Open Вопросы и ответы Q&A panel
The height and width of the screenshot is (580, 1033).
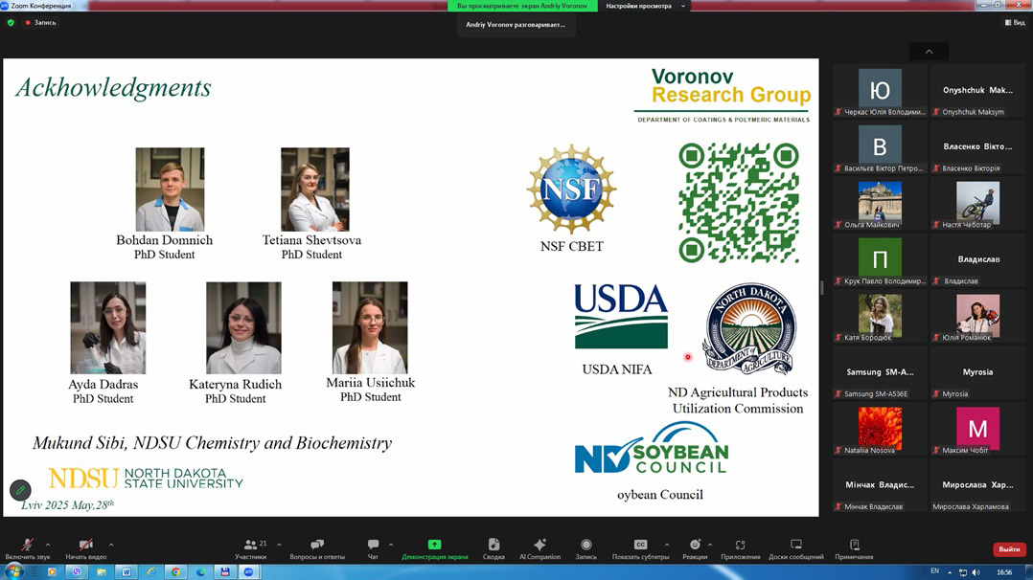tap(317, 547)
